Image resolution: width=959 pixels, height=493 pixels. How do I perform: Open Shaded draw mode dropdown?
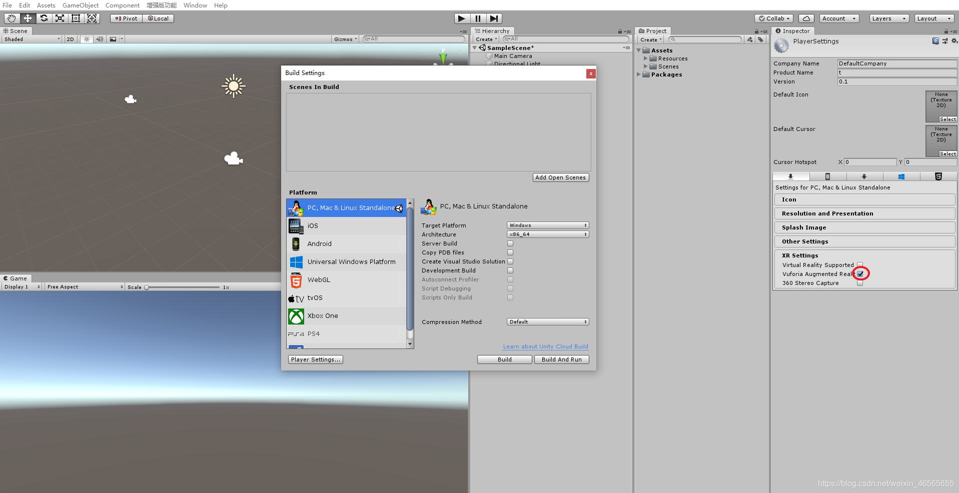click(32, 39)
